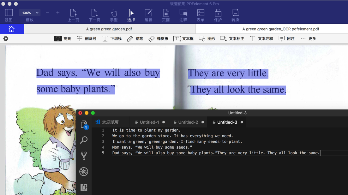Go to previous page 上一页
Viewport: 348px width, 195px height.
pyautogui.click(x=73, y=15)
